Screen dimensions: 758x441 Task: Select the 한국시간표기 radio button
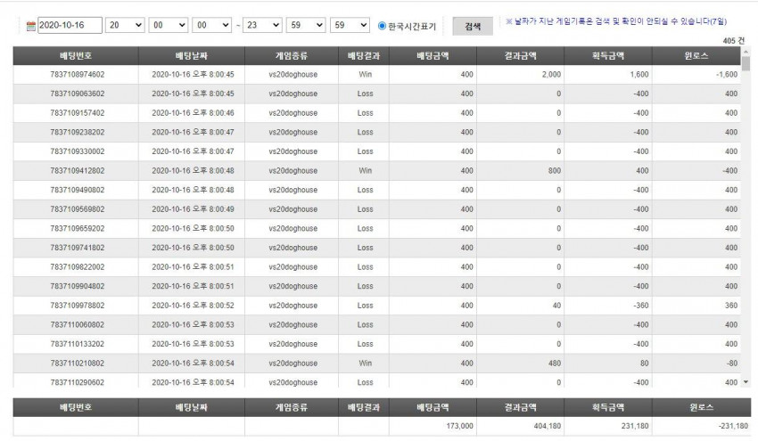[382, 26]
